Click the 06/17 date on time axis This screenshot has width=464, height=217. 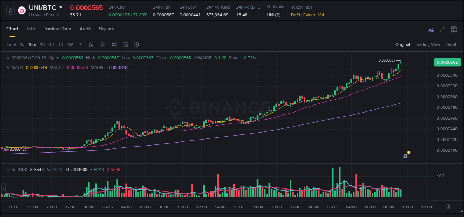pyautogui.click(x=333, y=207)
